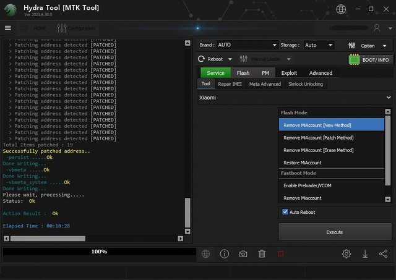This screenshot has width=396, height=280.
Task: Click the user account profile icon
Action: 377,28
